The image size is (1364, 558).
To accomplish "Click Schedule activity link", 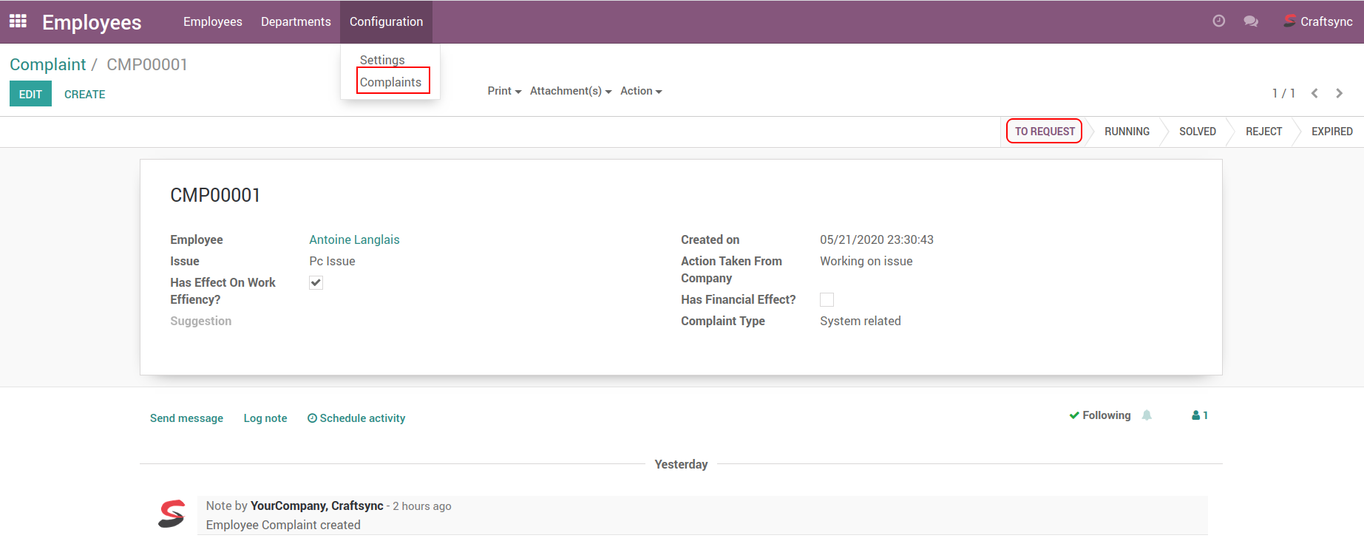I will pos(356,418).
